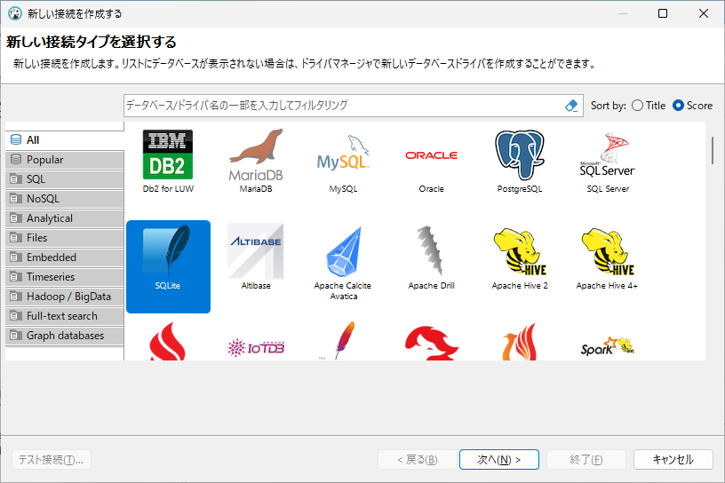Image resolution: width=725 pixels, height=483 pixels.
Task: Choose the purple-red Apache feather icon
Action: [x=345, y=341]
